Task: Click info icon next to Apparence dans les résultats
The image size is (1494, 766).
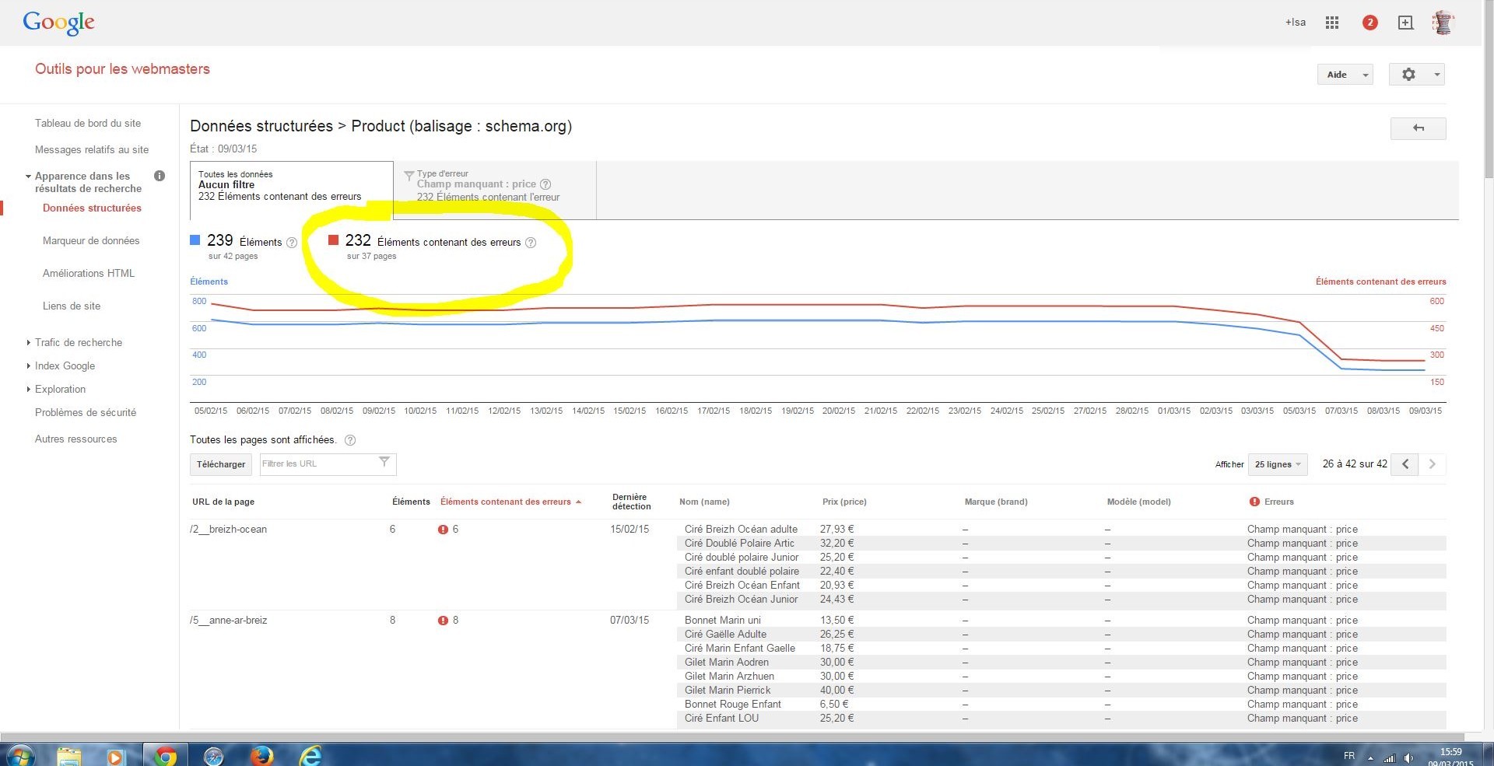Action: (x=160, y=176)
